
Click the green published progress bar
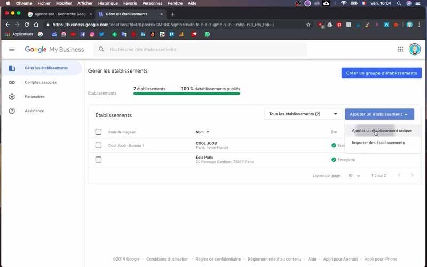186,93
